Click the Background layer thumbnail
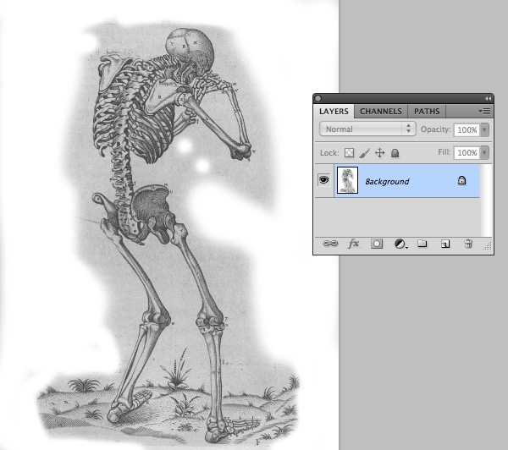The height and width of the screenshot is (450, 508). tap(348, 180)
